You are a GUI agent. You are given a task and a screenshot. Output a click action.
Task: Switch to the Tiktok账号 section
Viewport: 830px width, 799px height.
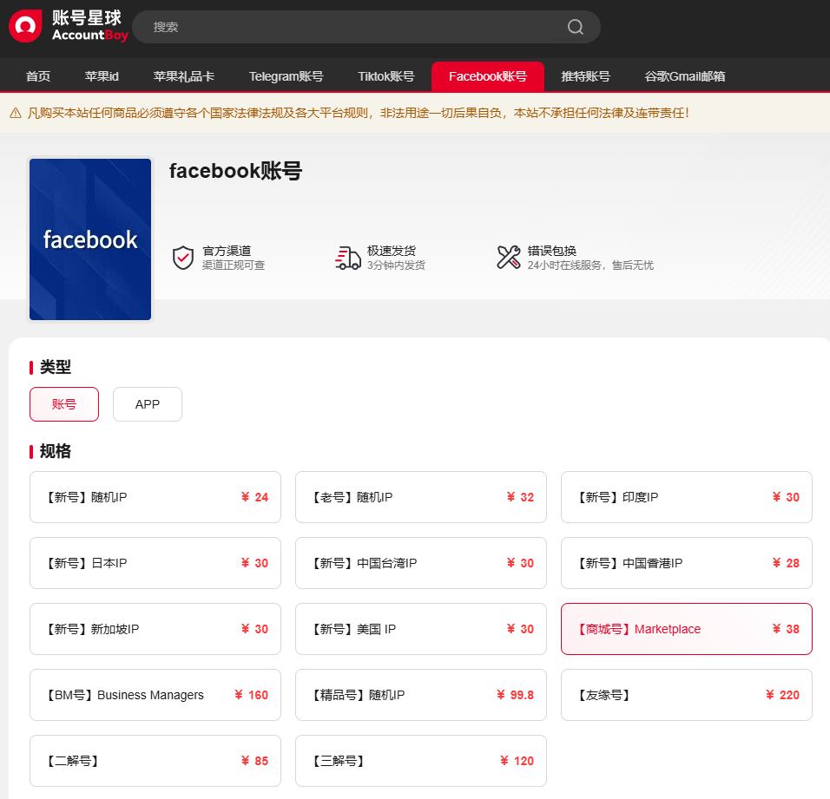coord(385,76)
